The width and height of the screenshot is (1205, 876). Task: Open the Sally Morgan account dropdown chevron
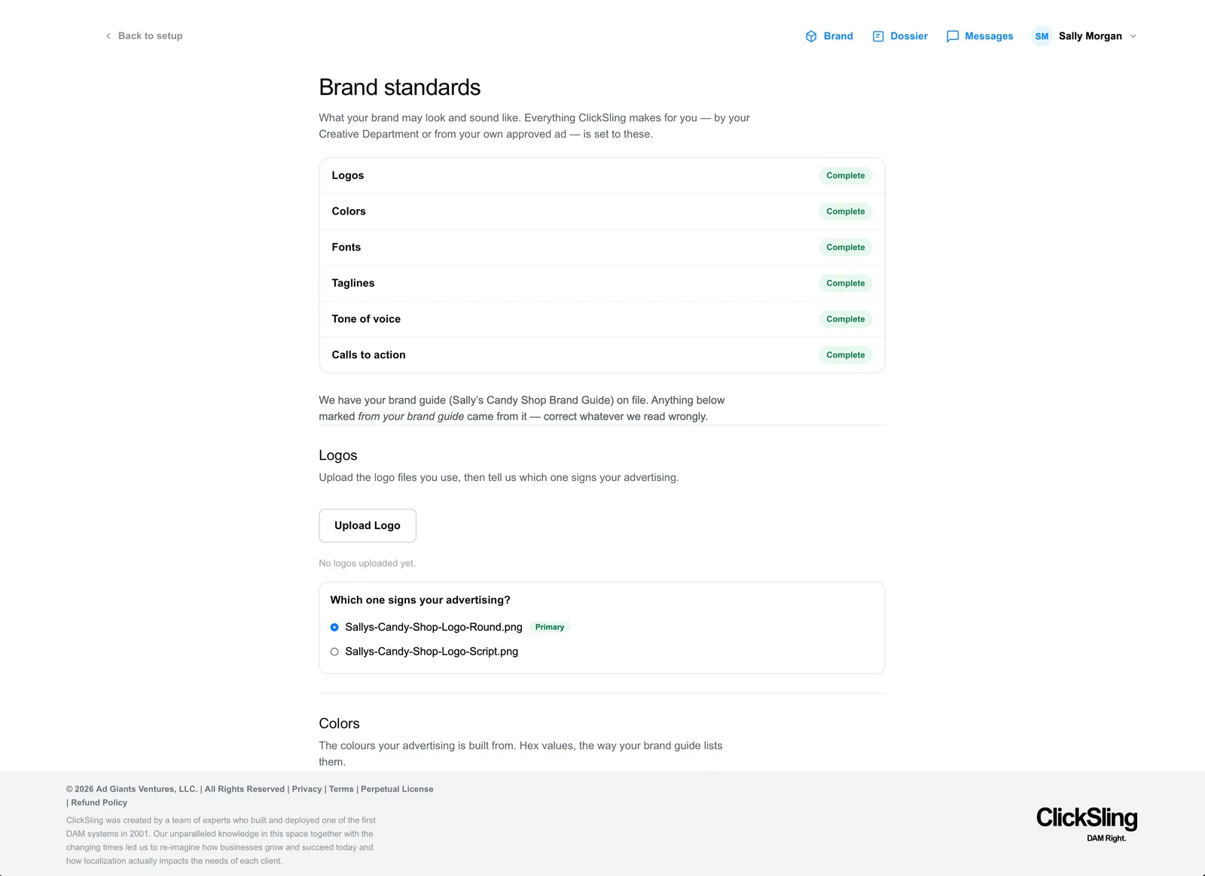click(x=1133, y=36)
